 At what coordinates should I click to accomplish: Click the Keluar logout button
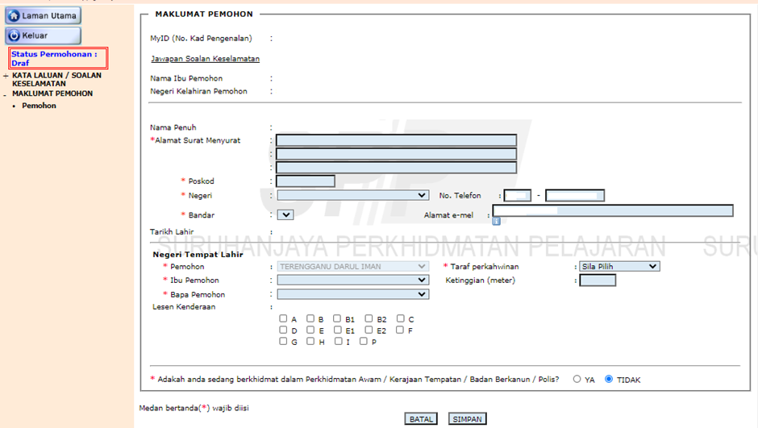point(43,35)
